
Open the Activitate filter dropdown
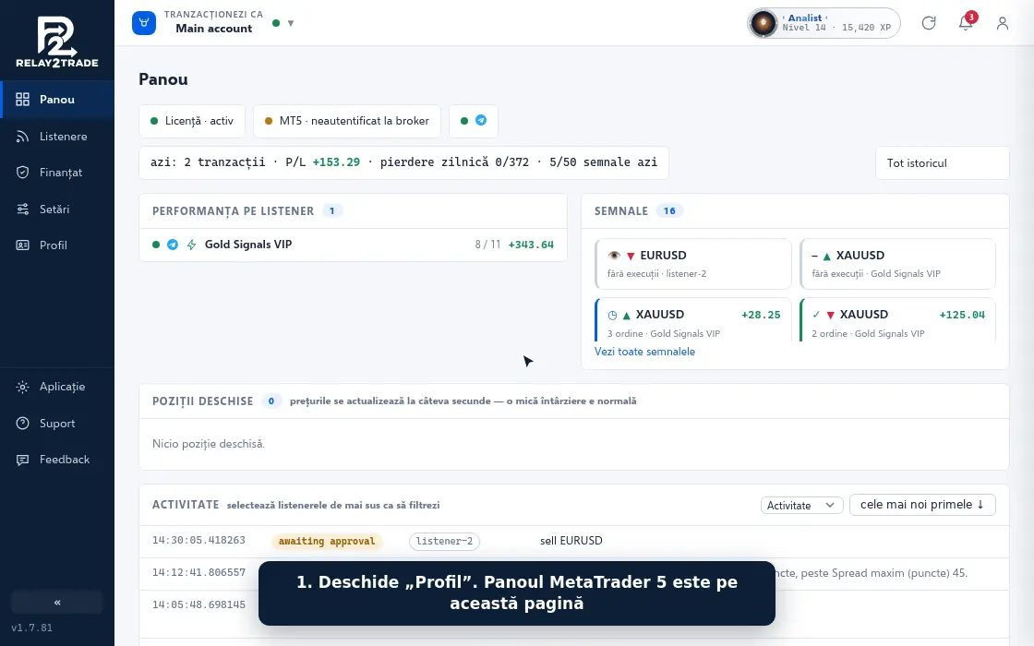801,506
